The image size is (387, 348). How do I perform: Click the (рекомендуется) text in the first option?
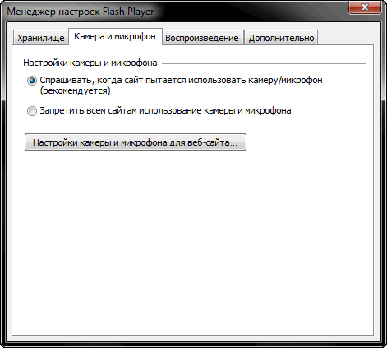coord(75,90)
